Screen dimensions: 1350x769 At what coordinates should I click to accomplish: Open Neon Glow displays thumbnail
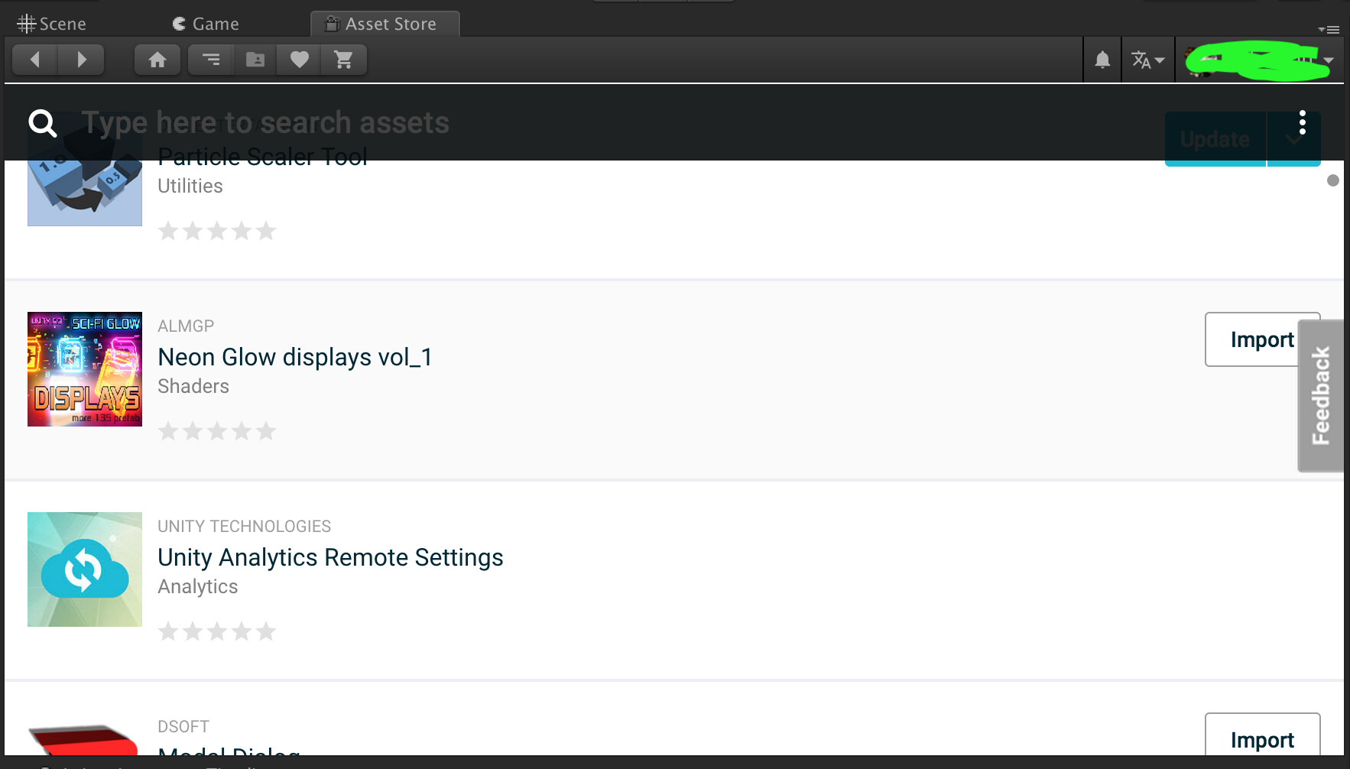pos(85,369)
